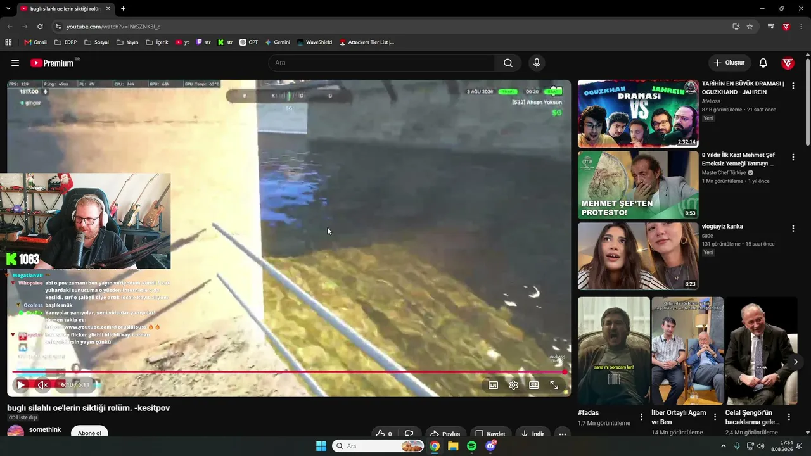Open YouTube notifications bell
Screen dimensions: 811x456
click(x=763, y=63)
